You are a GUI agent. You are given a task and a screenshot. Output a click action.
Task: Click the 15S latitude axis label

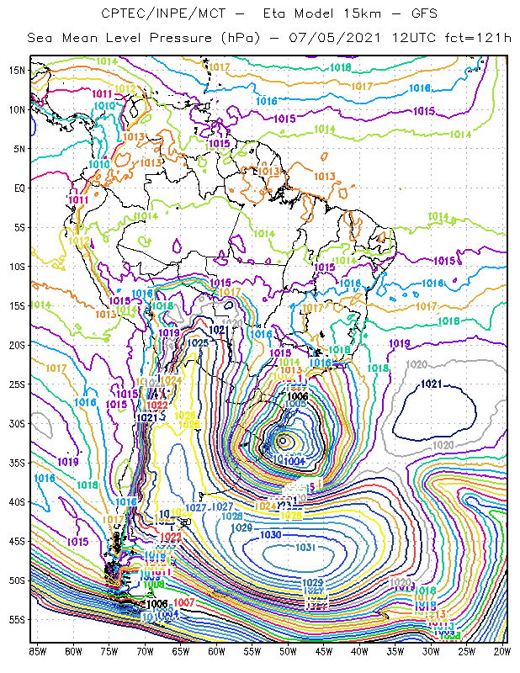(x=17, y=306)
